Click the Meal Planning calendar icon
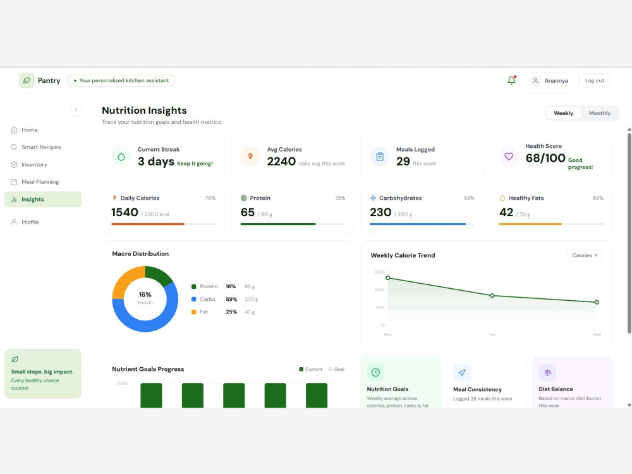632x474 pixels. click(14, 182)
